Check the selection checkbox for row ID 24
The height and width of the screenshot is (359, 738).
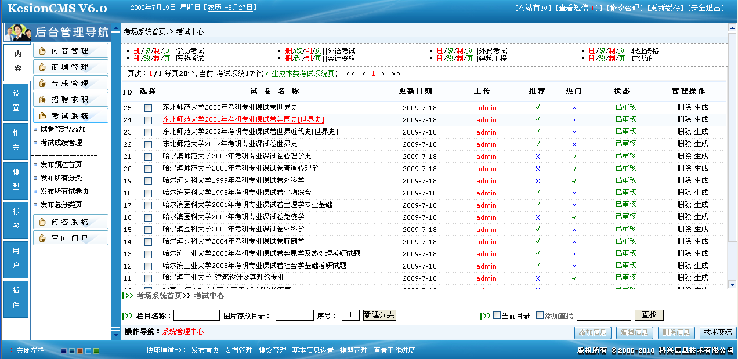(148, 120)
